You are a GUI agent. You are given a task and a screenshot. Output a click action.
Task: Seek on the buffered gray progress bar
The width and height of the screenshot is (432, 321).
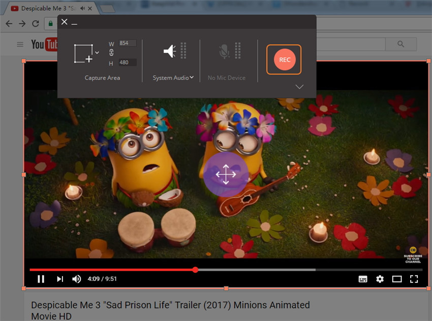[257, 270]
